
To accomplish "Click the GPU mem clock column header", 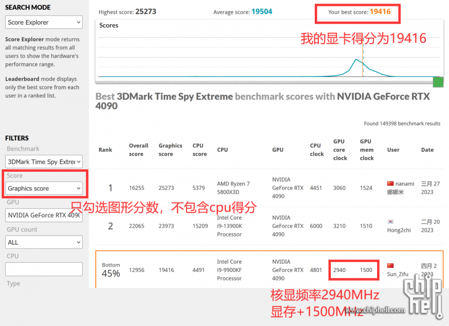I will tap(367, 150).
